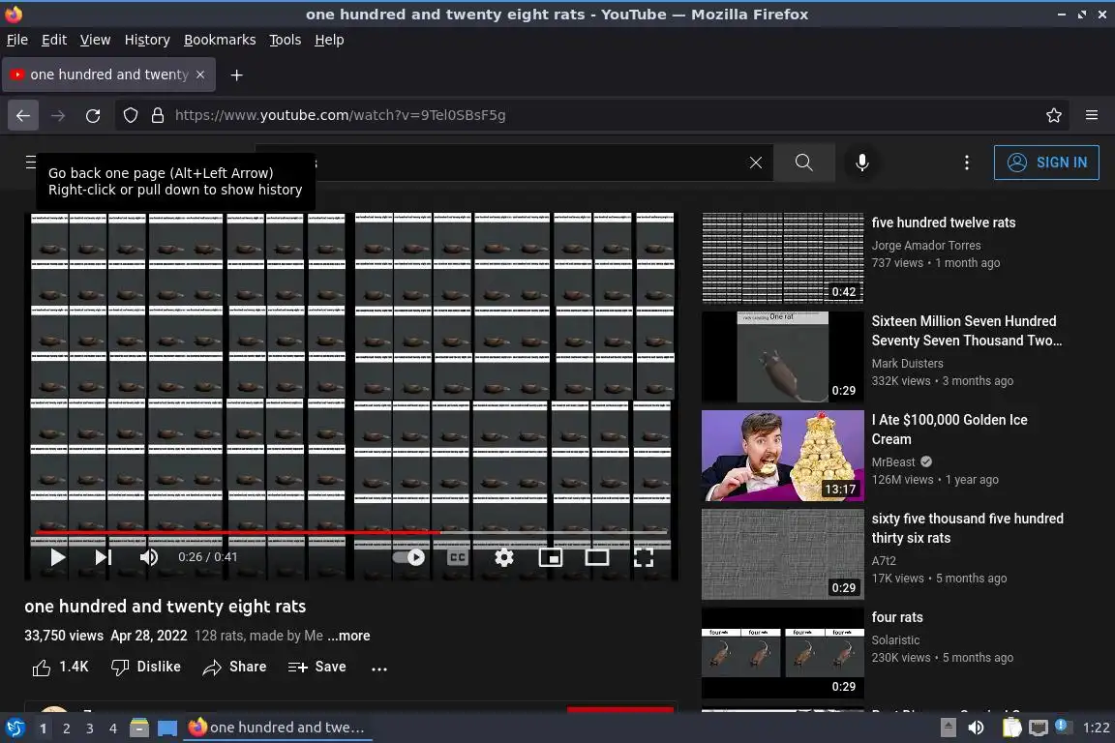Expand description with ...more
Viewport: 1115px width, 743px height.
pyautogui.click(x=348, y=636)
